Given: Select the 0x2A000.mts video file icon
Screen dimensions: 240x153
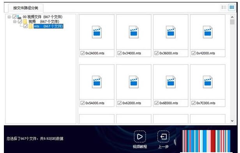Looking at the screenshot, I should [97, 32].
